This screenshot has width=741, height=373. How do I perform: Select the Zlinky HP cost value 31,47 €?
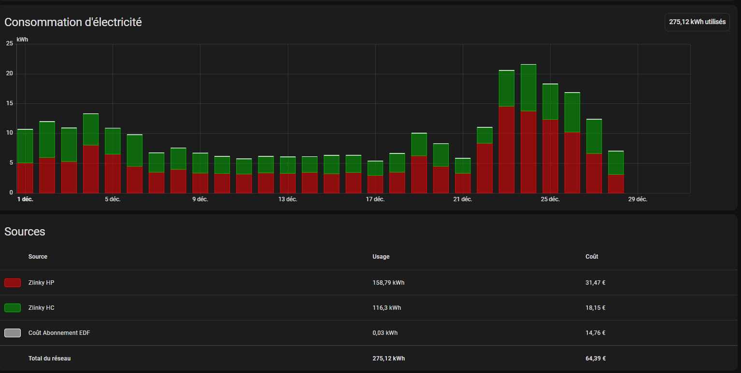[x=595, y=283]
